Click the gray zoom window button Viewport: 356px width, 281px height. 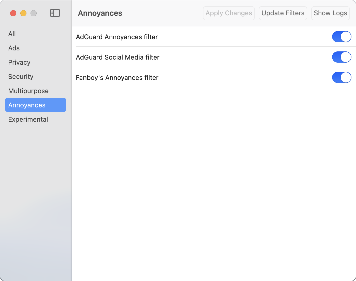tap(34, 13)
